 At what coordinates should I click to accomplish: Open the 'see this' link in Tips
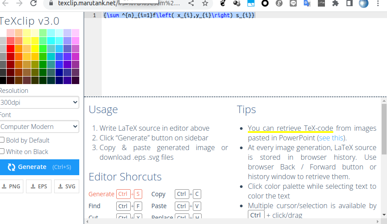pos(331,138)
